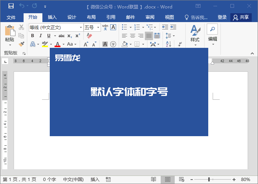Align text right
This screenshot has width=258, height=184.
[141, 36]
